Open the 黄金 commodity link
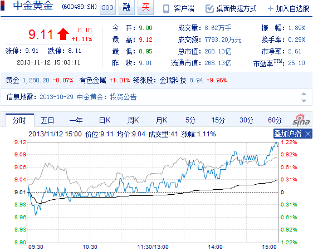Viewport: 313px width, 251px height. pyautogui.click(x=12, y=80)
